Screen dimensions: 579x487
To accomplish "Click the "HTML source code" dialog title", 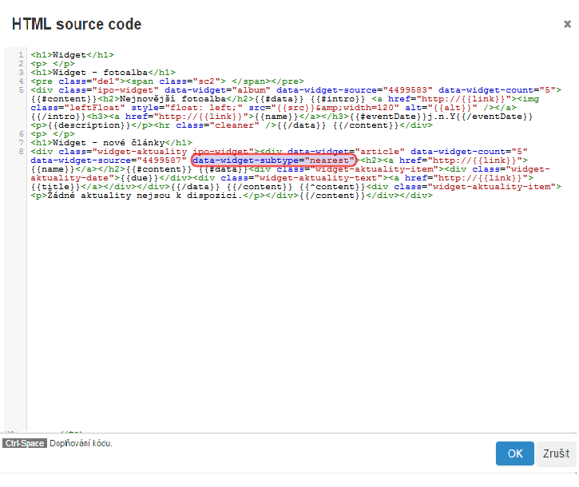I will point(77,25).
